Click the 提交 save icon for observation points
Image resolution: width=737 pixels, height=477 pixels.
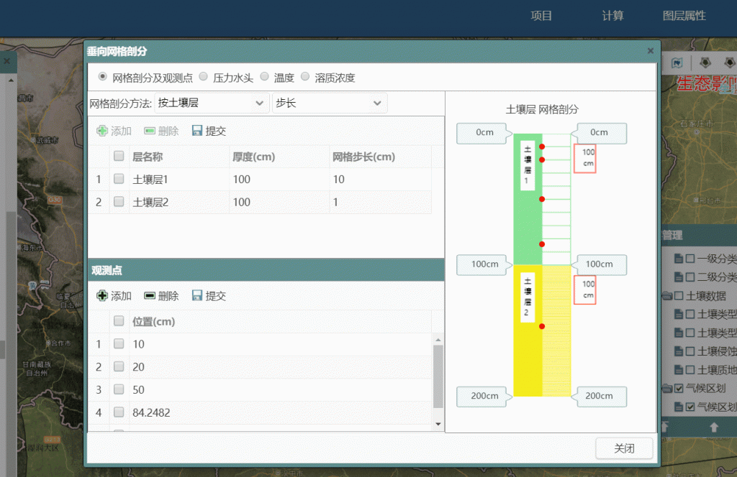tap(197, 296)
